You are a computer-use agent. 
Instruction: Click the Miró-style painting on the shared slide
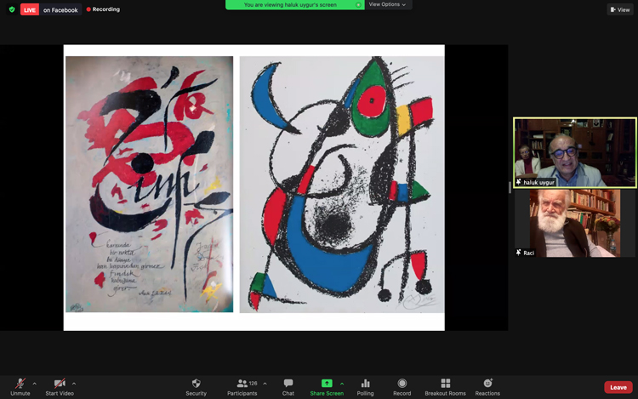[342, 185]
